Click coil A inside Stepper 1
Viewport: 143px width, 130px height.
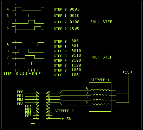(100, 90)
